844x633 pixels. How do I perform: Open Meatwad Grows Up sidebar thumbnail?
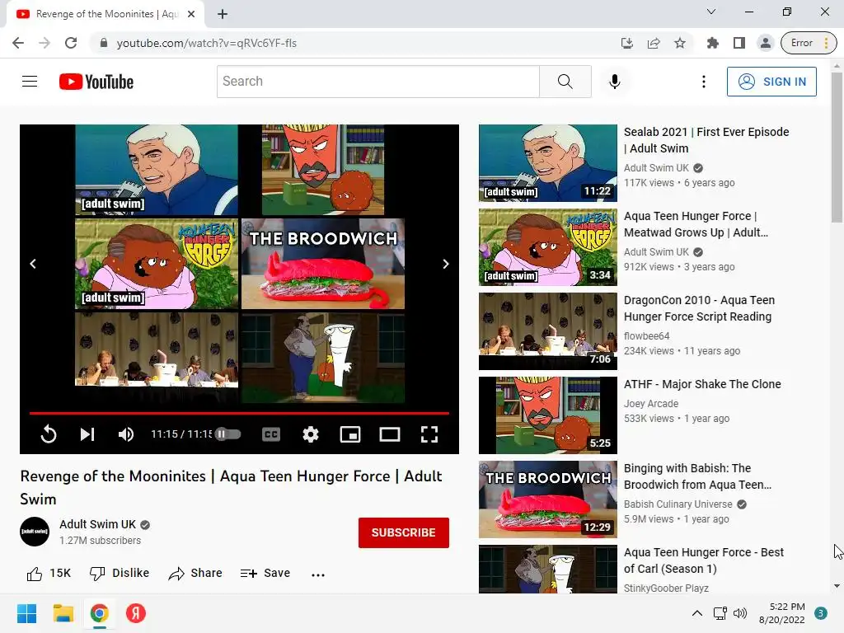tap(548, 247)
